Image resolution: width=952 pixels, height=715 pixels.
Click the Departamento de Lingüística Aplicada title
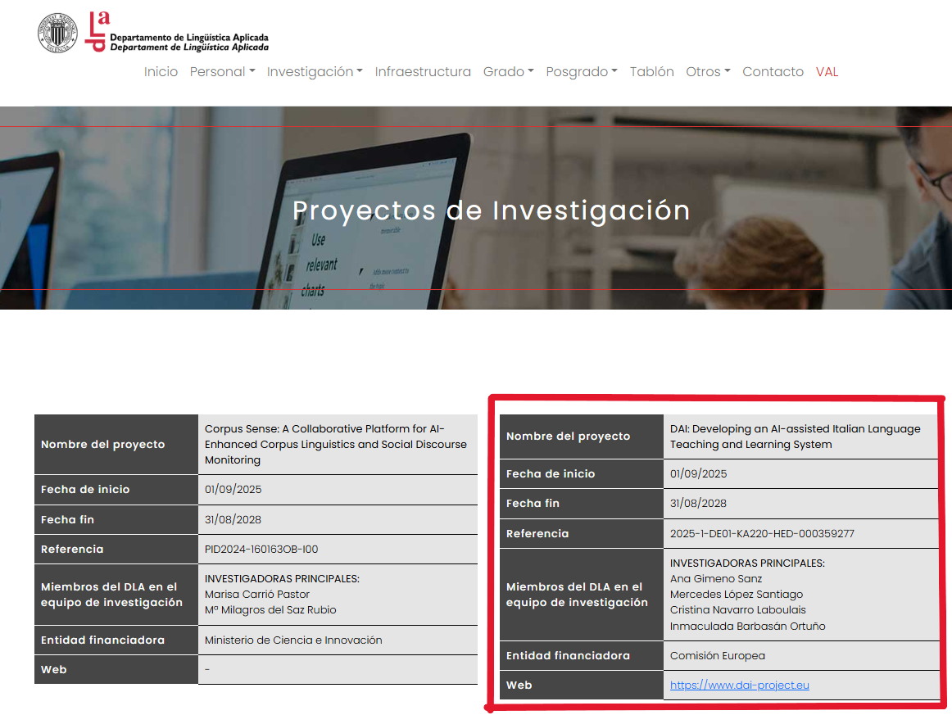pos(188,43)
